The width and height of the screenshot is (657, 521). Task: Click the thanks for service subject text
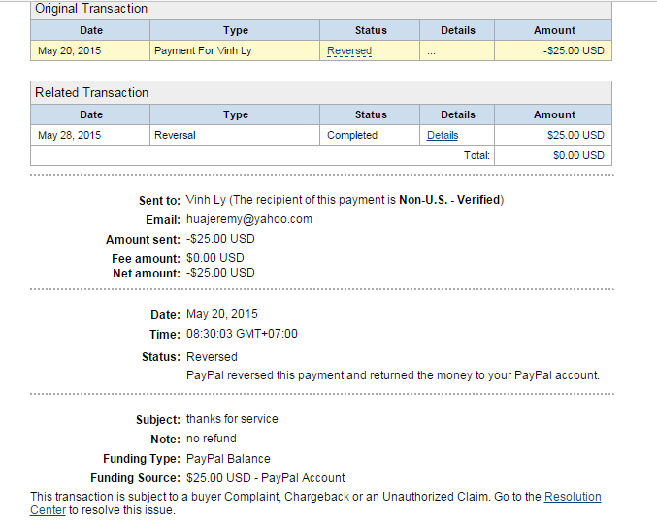point(232,419)
